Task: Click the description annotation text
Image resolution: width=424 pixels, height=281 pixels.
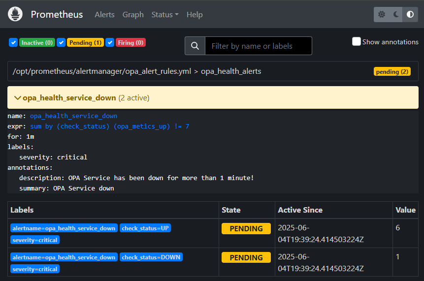Action: (136, 178)
